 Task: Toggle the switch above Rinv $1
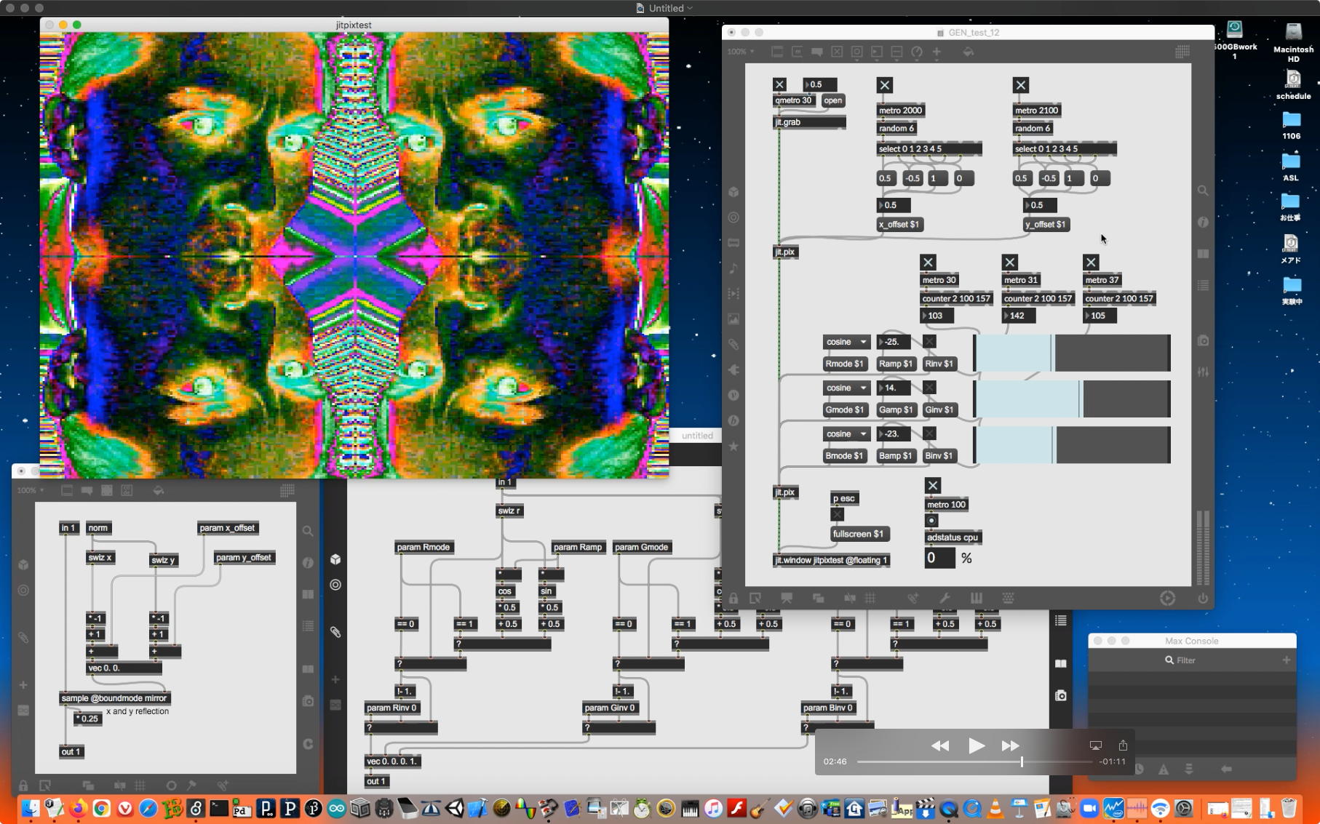(x=929, y=342)
